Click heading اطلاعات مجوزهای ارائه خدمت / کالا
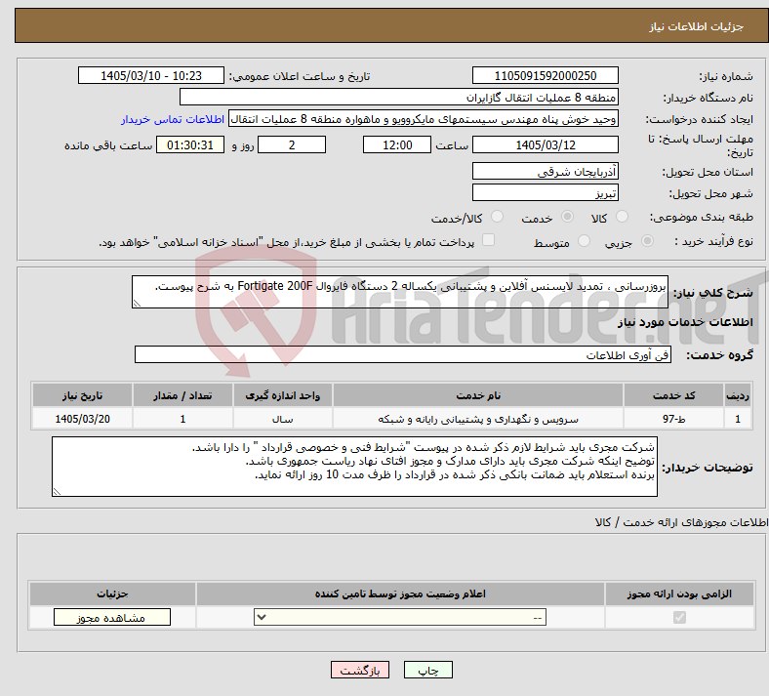The width and height of the screenshot is (769, 696). (682, 523)
